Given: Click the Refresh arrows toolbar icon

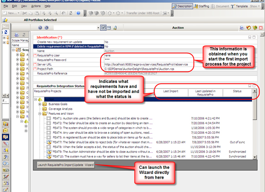Looking at the screenshot, I should click(71, 13).
